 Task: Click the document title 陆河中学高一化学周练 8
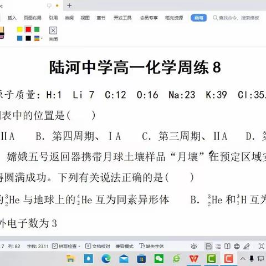pos(135,67)
